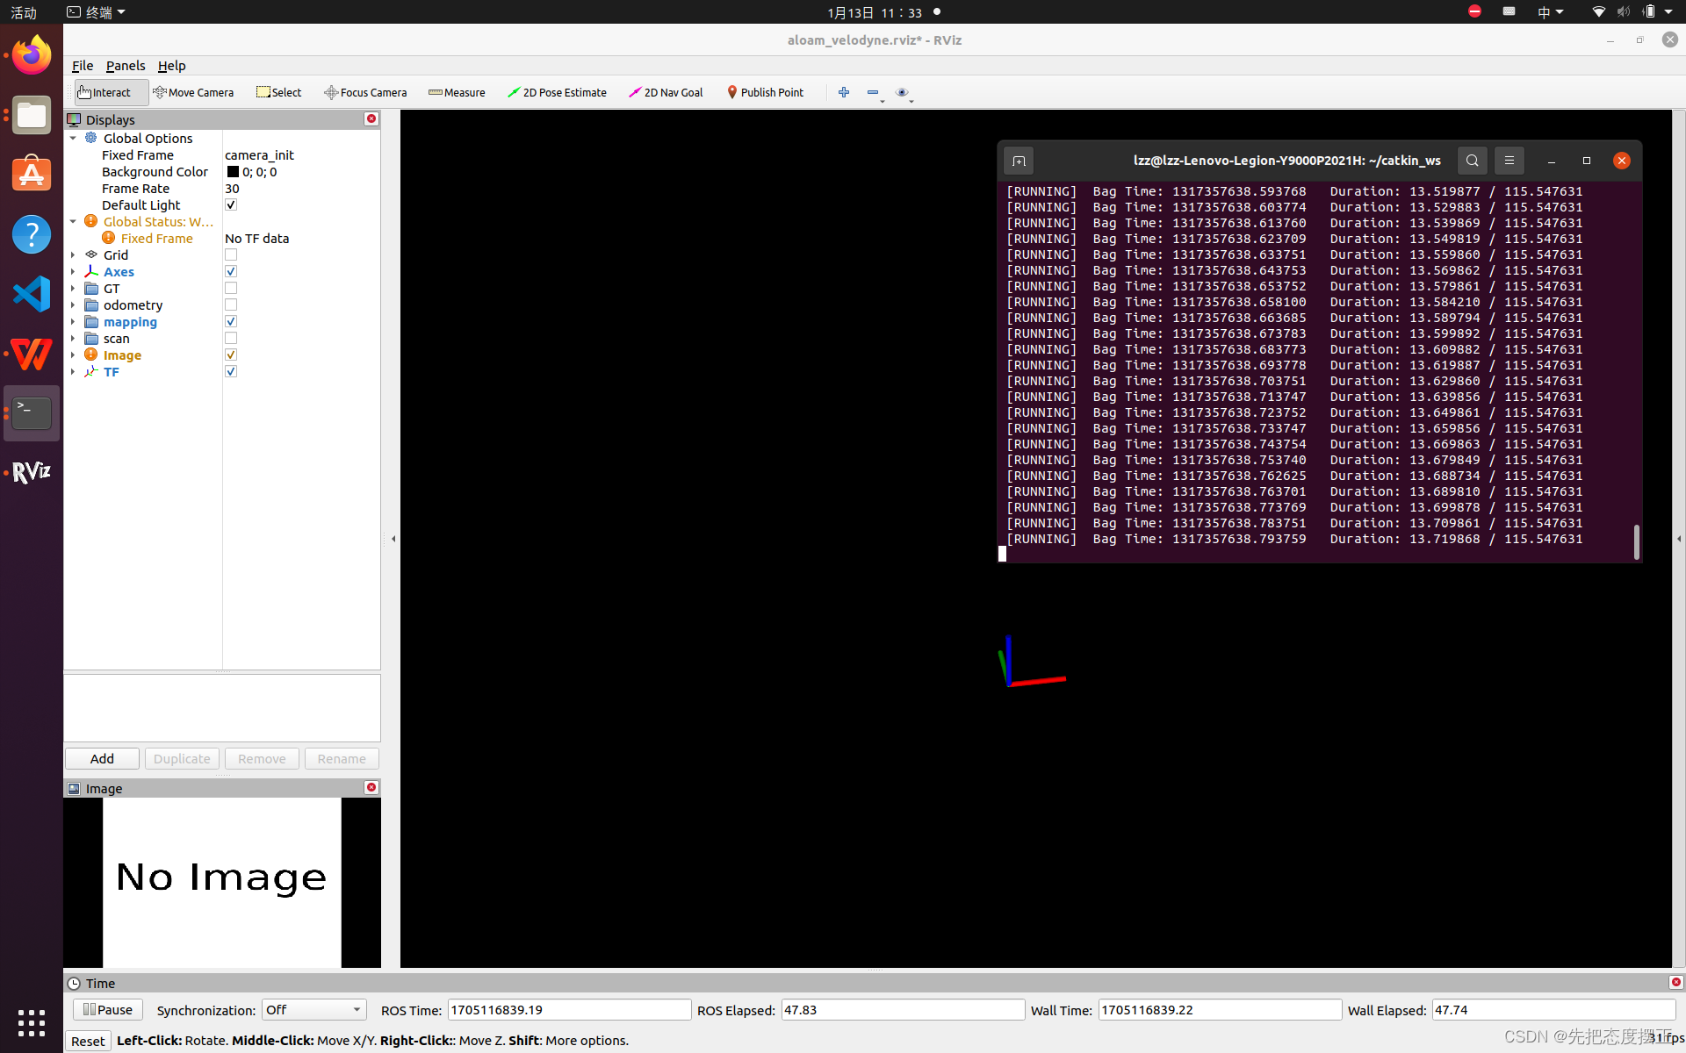Select the Move Camera tool
Screen dimensions: 1686x1053
(193, 92)
